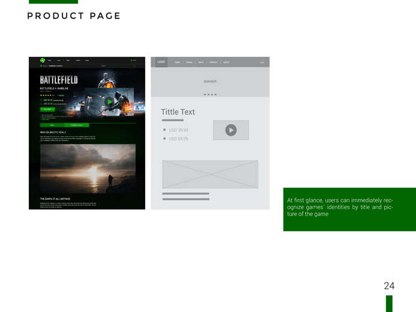
Task: Click Login in the wireframe header
Action: (x=262, y=62)
